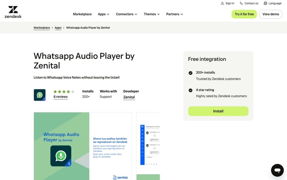Click the star rating row
This screenshot has width=287, height=180.
coord(64,91)
